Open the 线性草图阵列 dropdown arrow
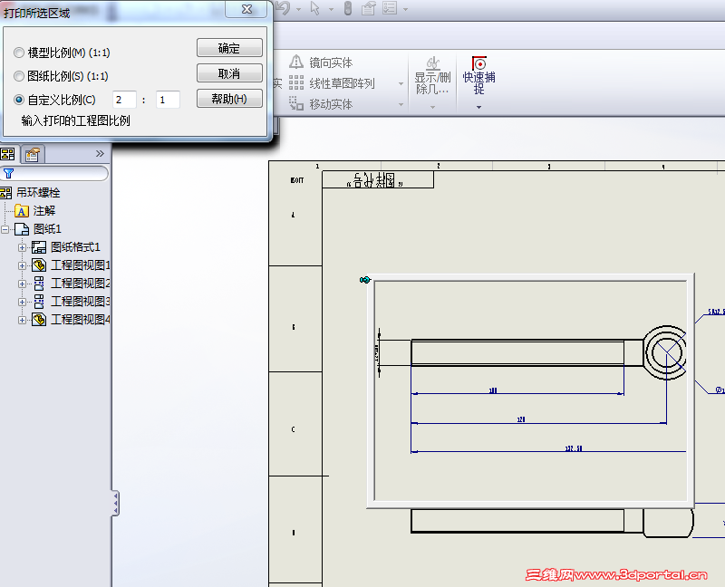Screen dimensions: 725x587 401,83
